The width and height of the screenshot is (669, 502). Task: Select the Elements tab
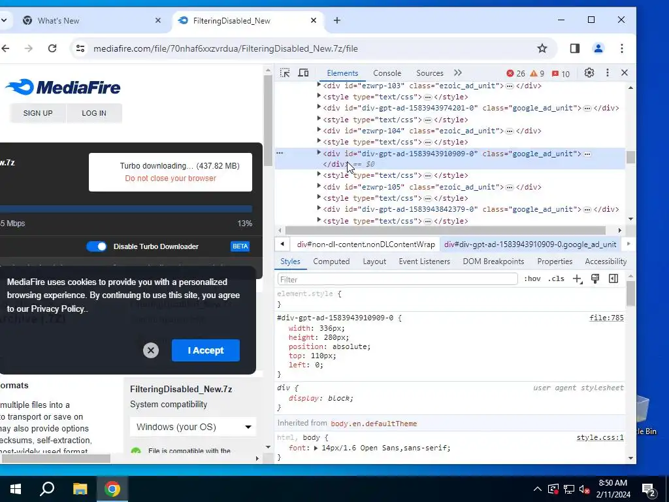click(x=342, y=73)
